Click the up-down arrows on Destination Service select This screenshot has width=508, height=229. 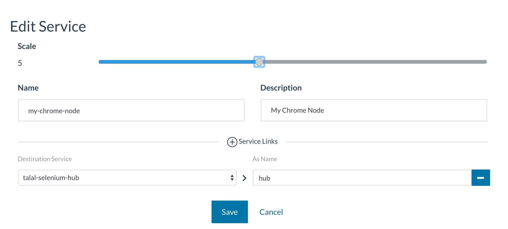pos(232,178)
